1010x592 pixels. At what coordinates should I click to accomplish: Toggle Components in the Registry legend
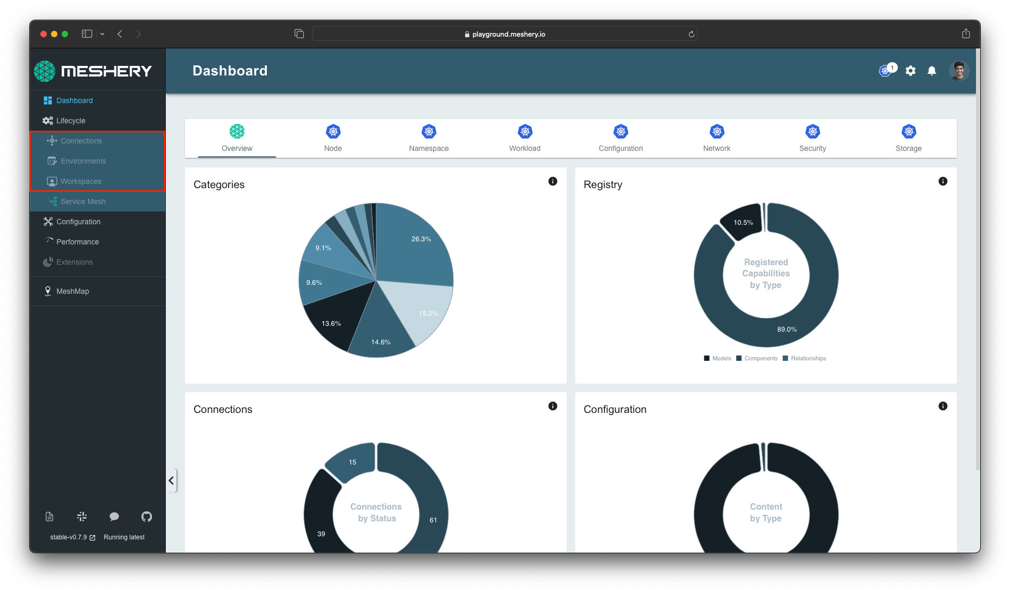click(757, 359)
